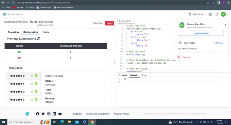231x125 pixels.
Task: Click the Newton School footer logo
Action: point(28,114)
